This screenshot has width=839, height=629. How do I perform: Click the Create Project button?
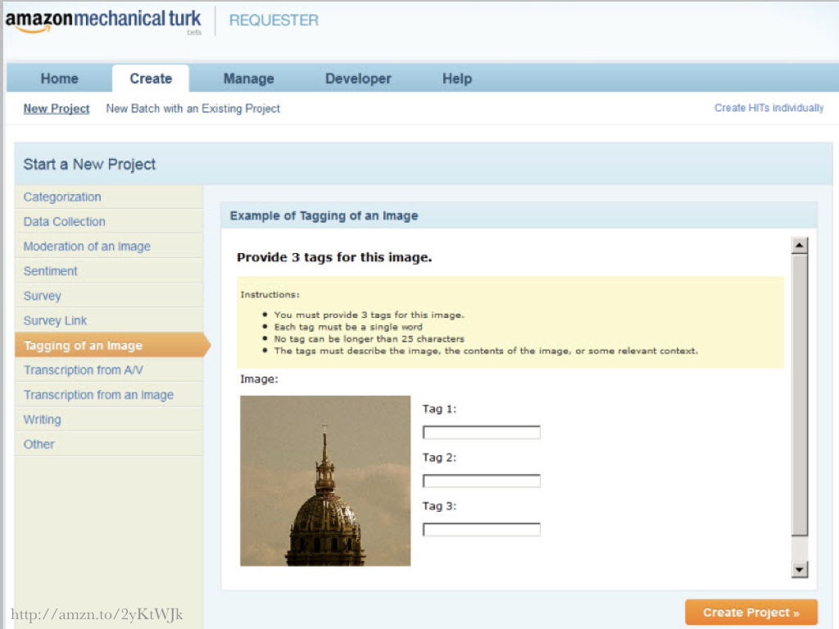click(751, 613)
